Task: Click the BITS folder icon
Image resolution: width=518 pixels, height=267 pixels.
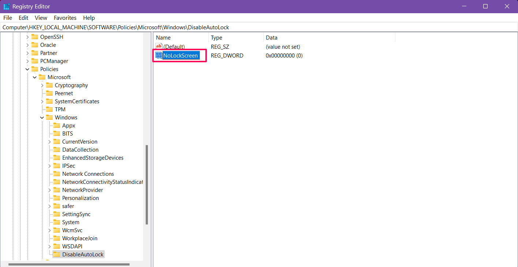Action: (x=57, y=133)
